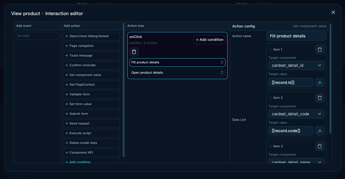345x179 pixels.
Task: Delete Item 1 with its trash icon
Action: pyautogui.click(x=320, y=49)
